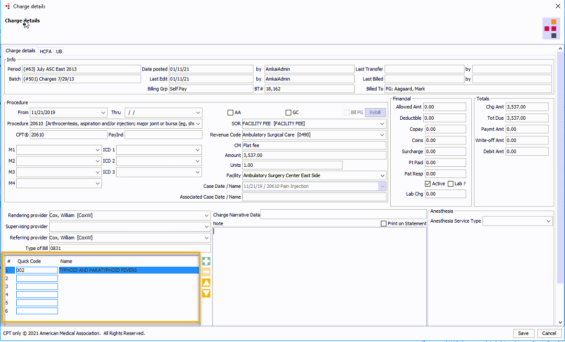
Task: Click the Copay field
Action: [x=446, y=129]
